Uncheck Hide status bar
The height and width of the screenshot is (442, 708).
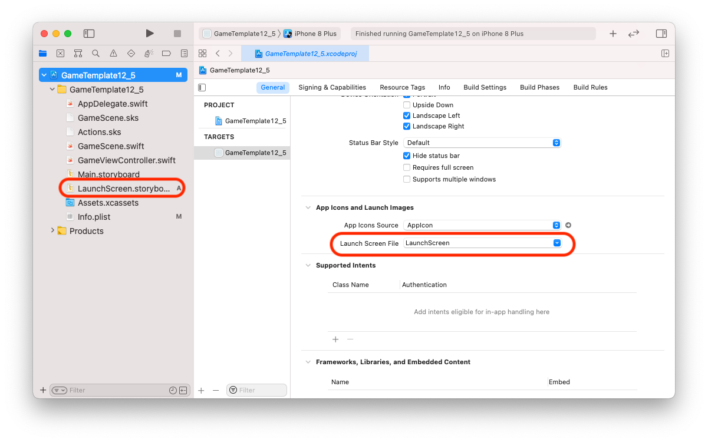pos(407,156)
